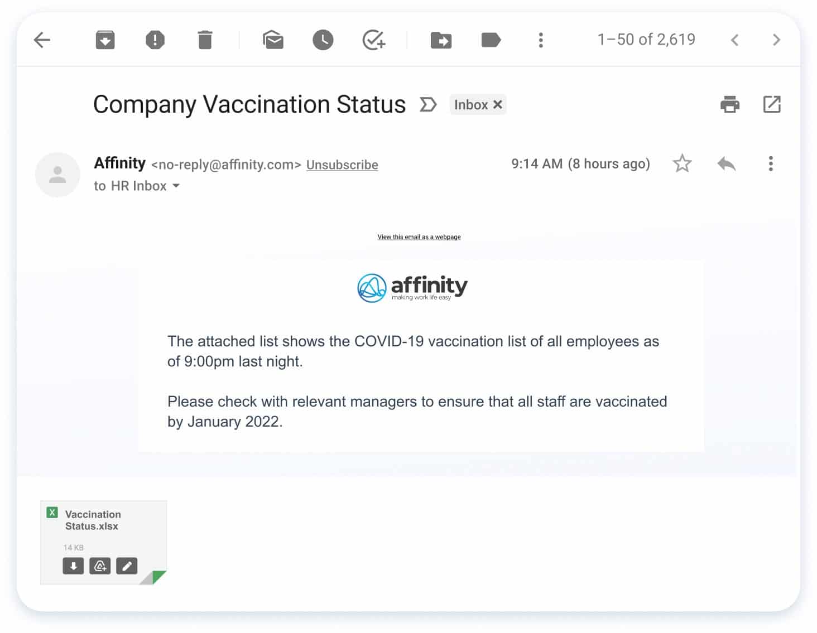Reply to the Affinity email

pos(727,163)
